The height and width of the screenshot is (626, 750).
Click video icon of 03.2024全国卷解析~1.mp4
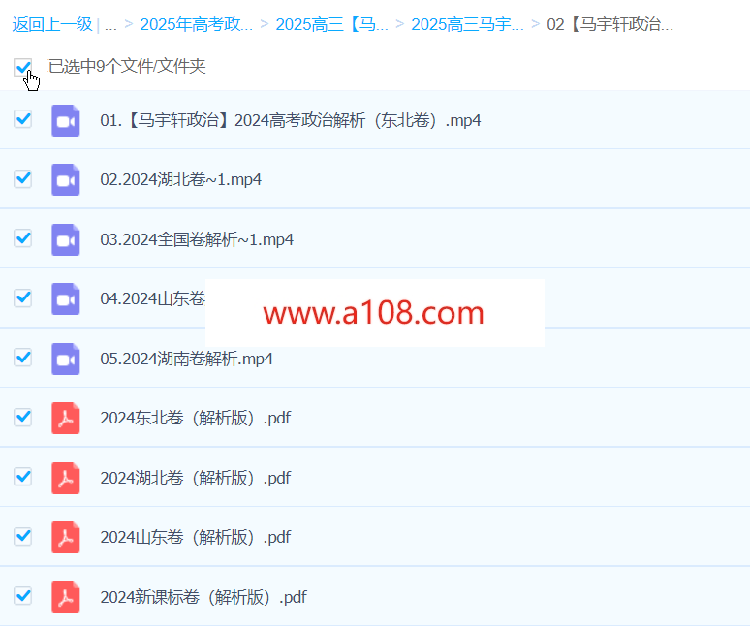point(66,239)
